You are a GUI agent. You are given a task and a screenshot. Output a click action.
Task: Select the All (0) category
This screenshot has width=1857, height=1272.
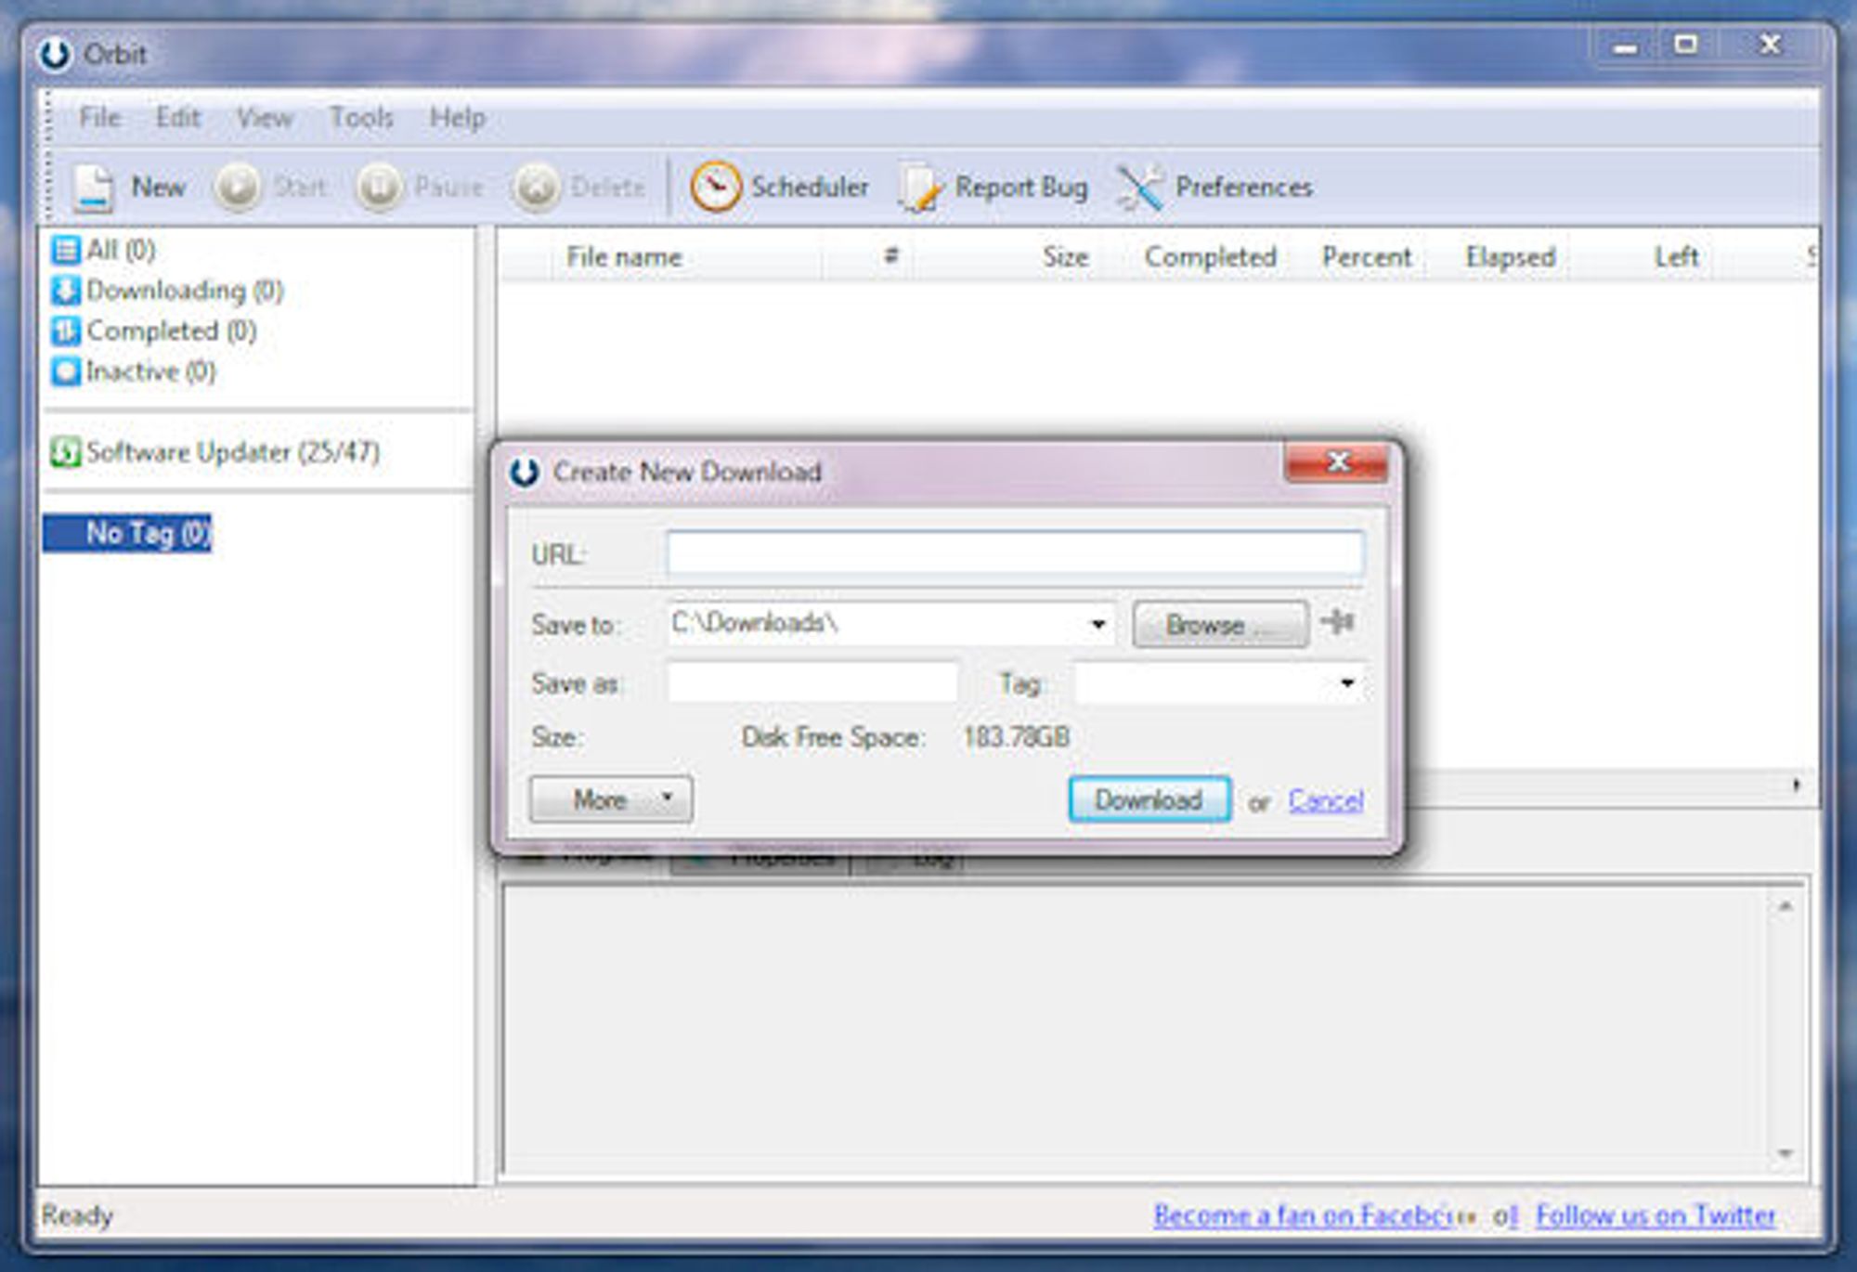[x=104, y=250]
